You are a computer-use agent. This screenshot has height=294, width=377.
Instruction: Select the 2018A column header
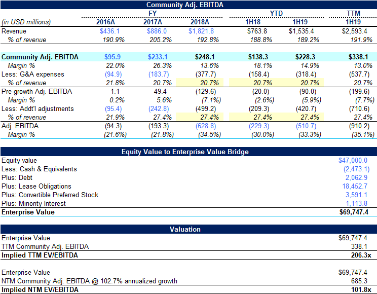pyautogui.click(x=200, y=22)
